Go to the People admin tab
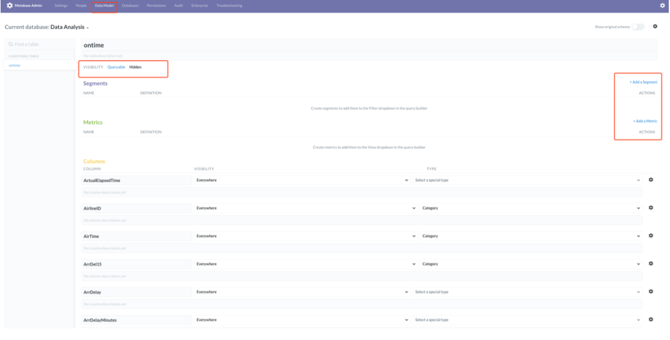The image size is (670, 340). coord(81,6)
